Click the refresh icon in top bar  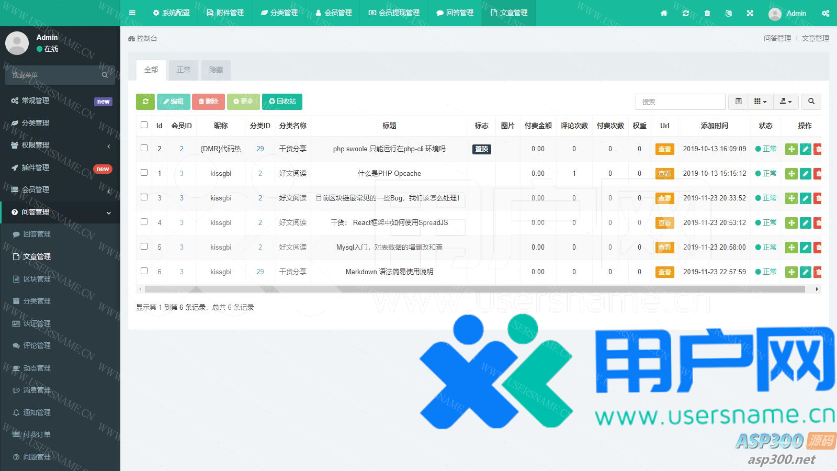(x=686, y=13)
